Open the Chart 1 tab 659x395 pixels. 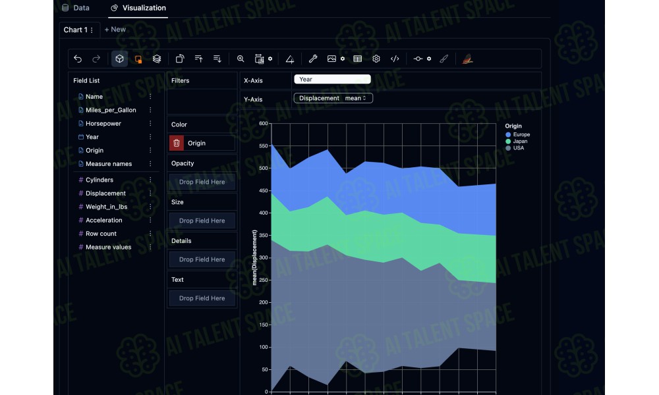pos(76,30)
